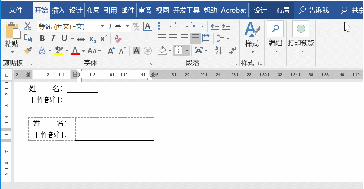The image size is (364, 189).
Task: Click the Grow Font icon
Action: pyautogui.click(x=111, y=51)
